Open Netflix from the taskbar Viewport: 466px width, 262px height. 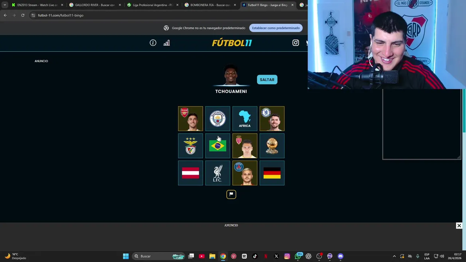pos(265,256)
